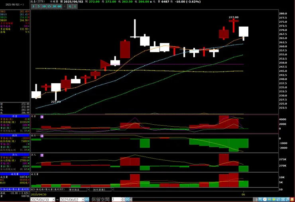This screenshot has width=295, height=202.
Task: Click the 2025/06/02 date in the header
Action: [x=73, y=2]
